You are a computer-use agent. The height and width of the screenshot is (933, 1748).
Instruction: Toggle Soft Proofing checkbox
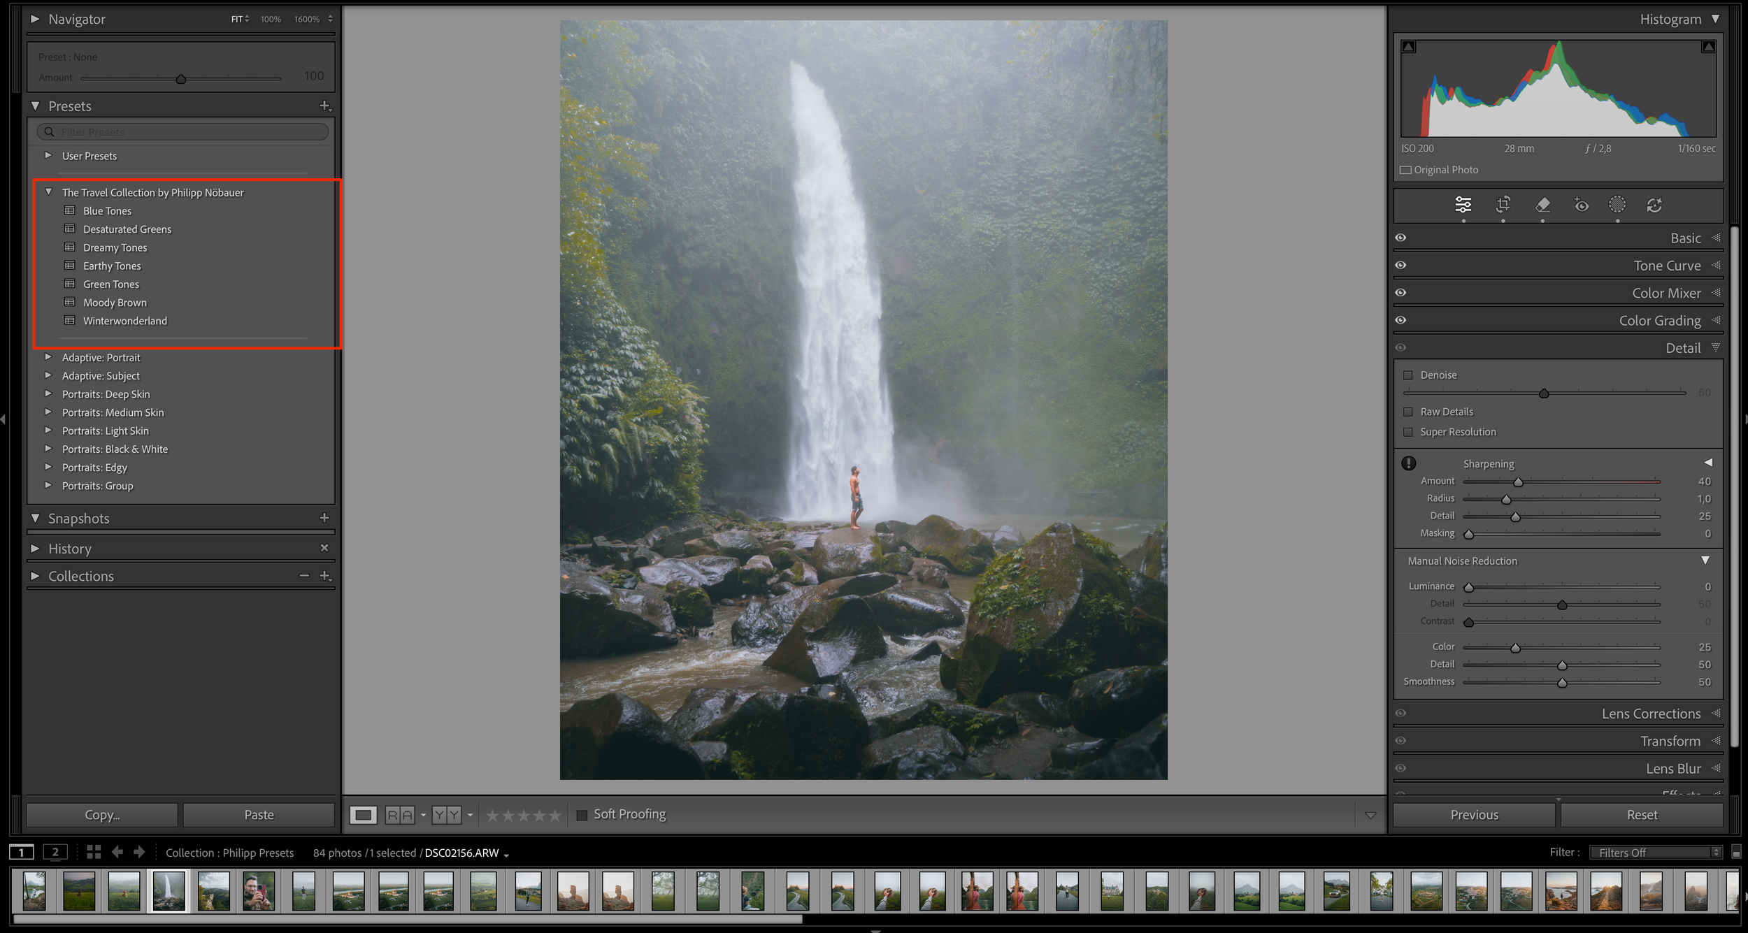click(582, 815)
